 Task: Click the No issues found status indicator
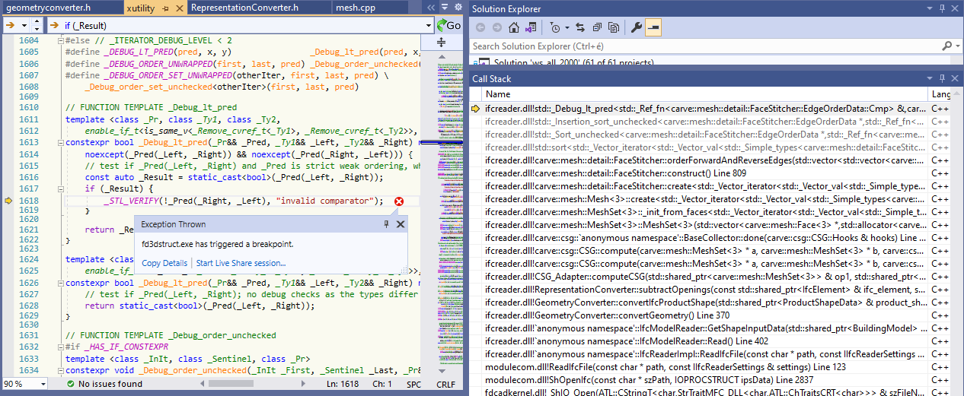point(104,384)
